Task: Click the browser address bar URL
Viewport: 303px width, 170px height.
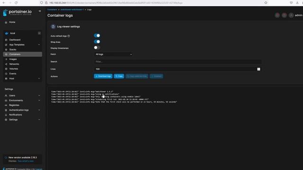Action: (x=116, y=3)
